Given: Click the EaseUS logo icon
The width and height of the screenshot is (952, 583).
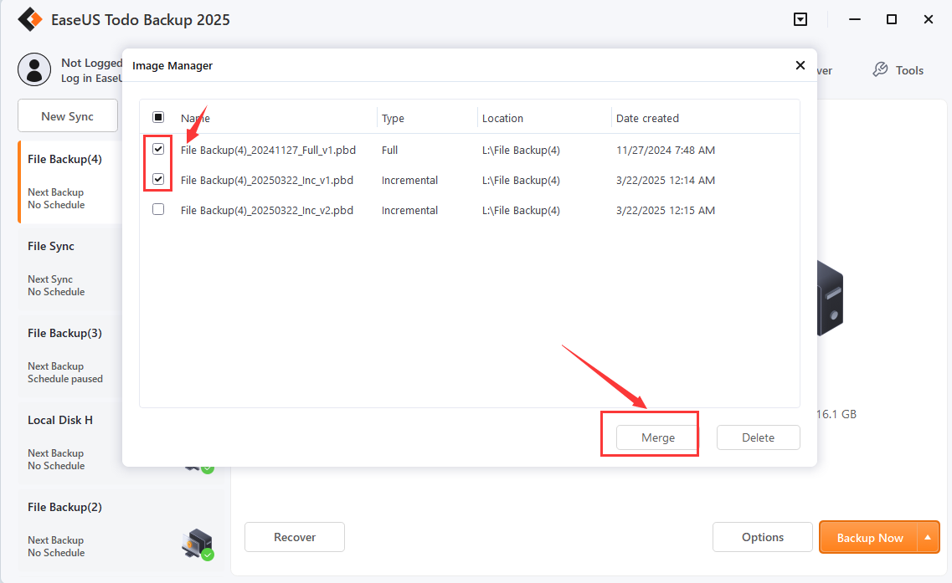Looking at the screenshot, I should [30, 19].
